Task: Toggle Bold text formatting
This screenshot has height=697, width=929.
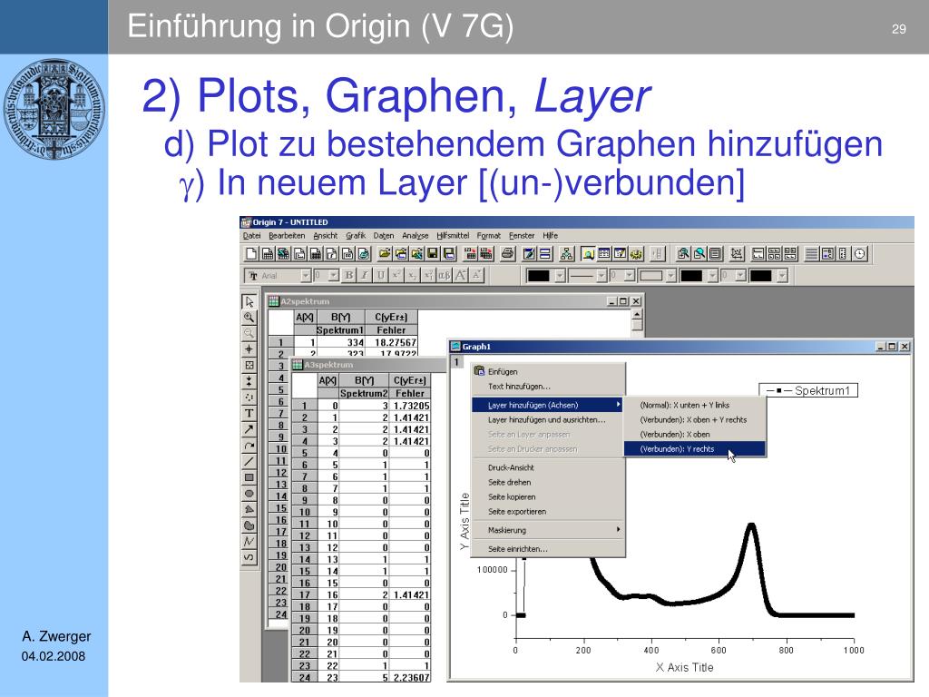Action: tap(349, 276)
